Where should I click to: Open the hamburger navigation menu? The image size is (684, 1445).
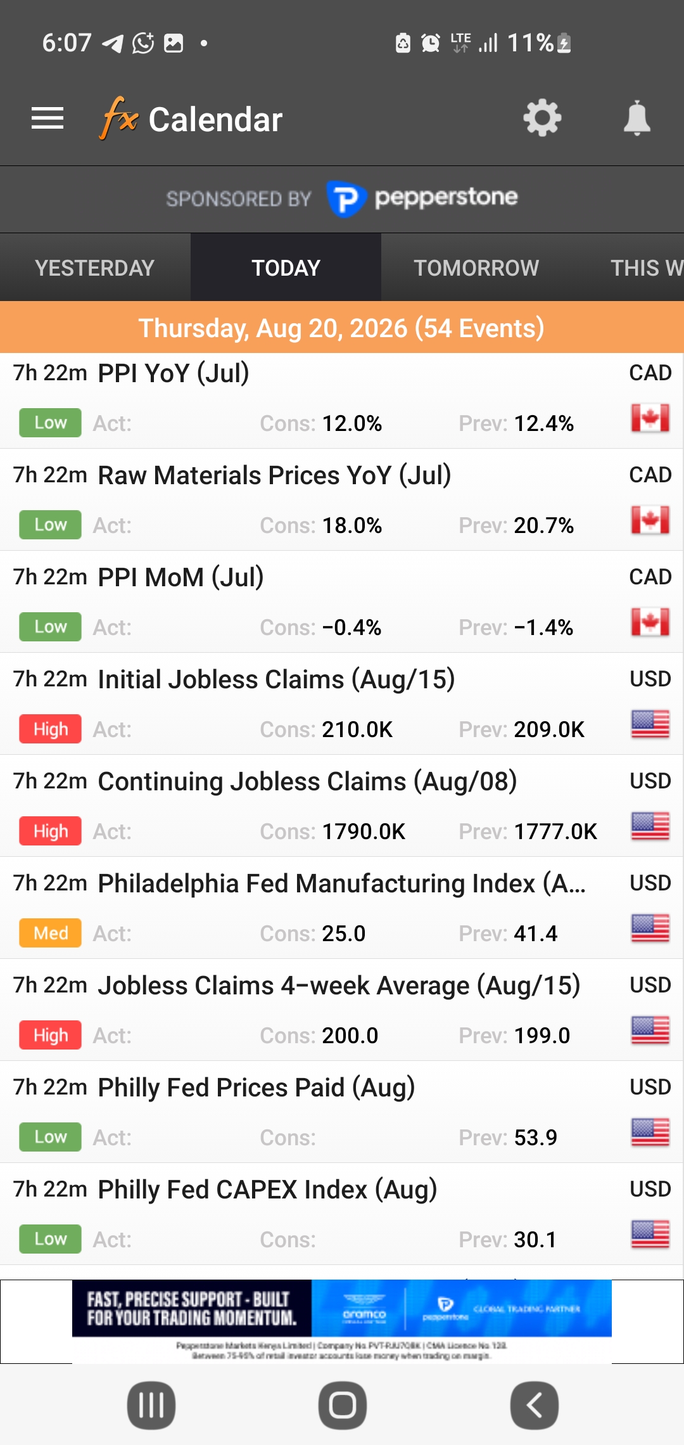(47, 119)
